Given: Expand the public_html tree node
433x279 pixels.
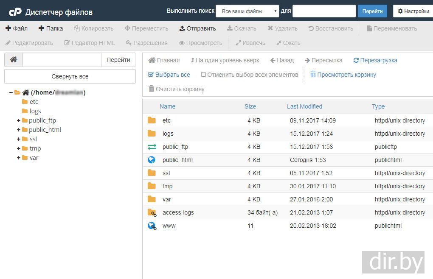Looking at the screenshot, I should [x=19, y=130].
